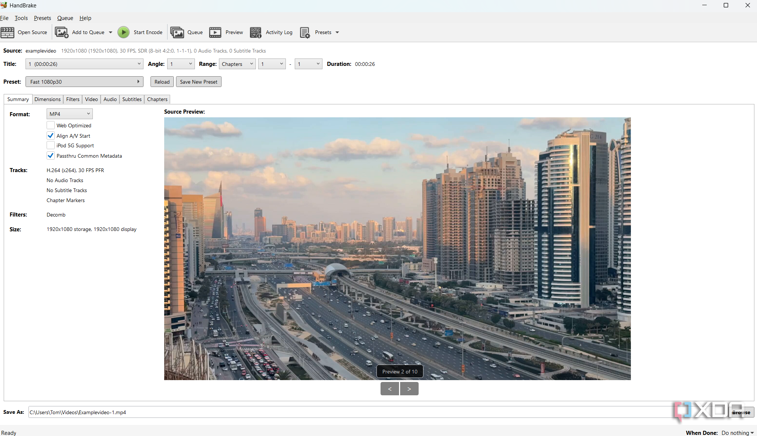The image size is (757, 436).
Task: Click the green Start Encode play icon
Action: (124, 33)
